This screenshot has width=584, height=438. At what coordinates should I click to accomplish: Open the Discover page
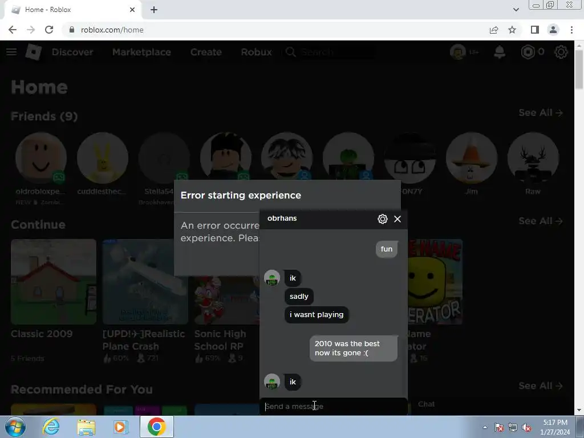coord(72,52)
